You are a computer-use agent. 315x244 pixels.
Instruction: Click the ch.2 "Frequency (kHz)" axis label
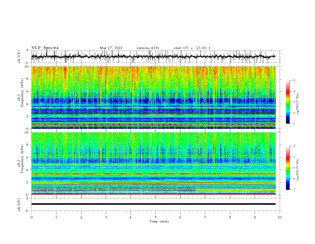point(22,159)
